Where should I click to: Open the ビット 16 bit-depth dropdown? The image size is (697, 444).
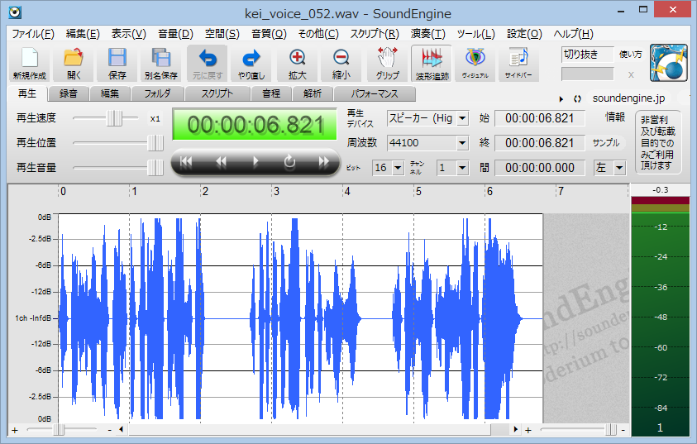tap(399, 168)
